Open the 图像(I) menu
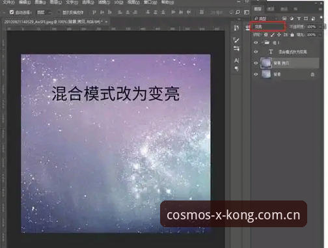 click(40, 3)
